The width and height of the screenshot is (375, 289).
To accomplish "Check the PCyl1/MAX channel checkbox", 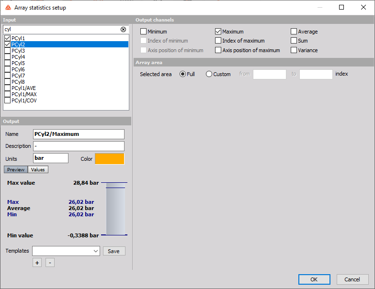I will pos(7,94).
